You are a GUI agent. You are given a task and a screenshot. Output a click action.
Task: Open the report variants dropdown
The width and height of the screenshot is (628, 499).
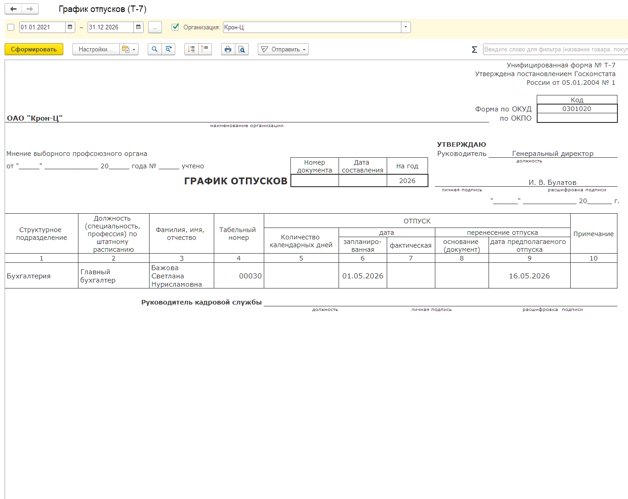click(129, 49)
